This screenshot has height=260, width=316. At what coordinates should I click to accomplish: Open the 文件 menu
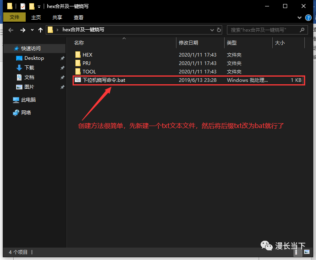[14, 17]
